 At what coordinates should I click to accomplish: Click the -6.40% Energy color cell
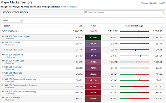tap(93, 99)
